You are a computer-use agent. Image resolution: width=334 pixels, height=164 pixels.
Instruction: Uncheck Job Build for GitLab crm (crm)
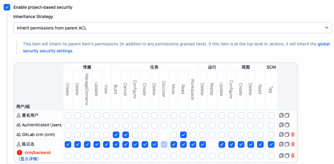click(116, 135)
